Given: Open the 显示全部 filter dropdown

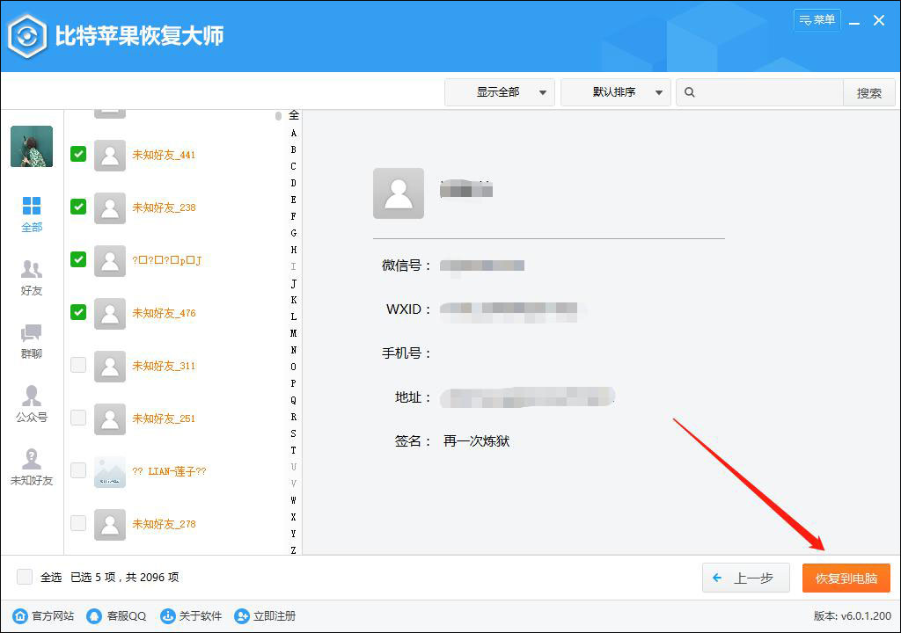Looking at the screenshot, I should [x=499, y=91].
